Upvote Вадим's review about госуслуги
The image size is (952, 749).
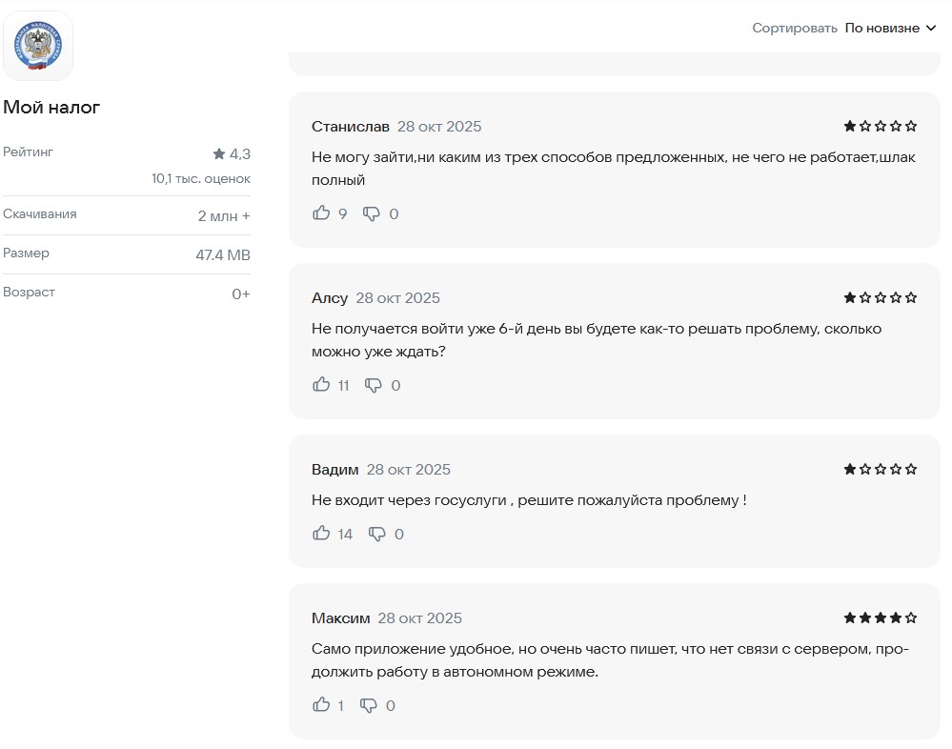pyautogui.click(x=321, y=534)
